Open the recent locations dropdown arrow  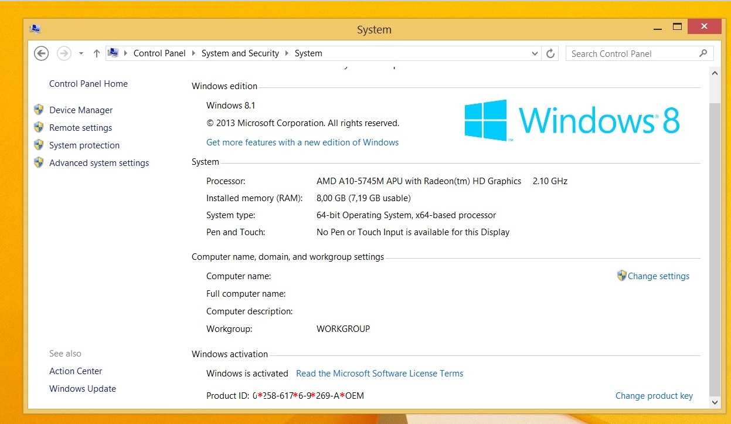[81, 53]
